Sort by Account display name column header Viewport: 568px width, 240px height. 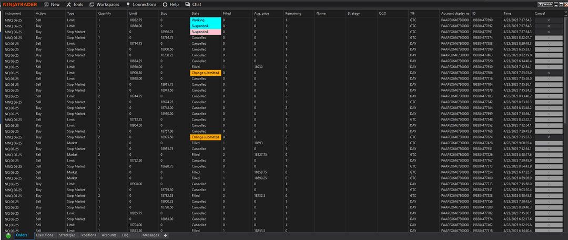click(x=454, y=13)
